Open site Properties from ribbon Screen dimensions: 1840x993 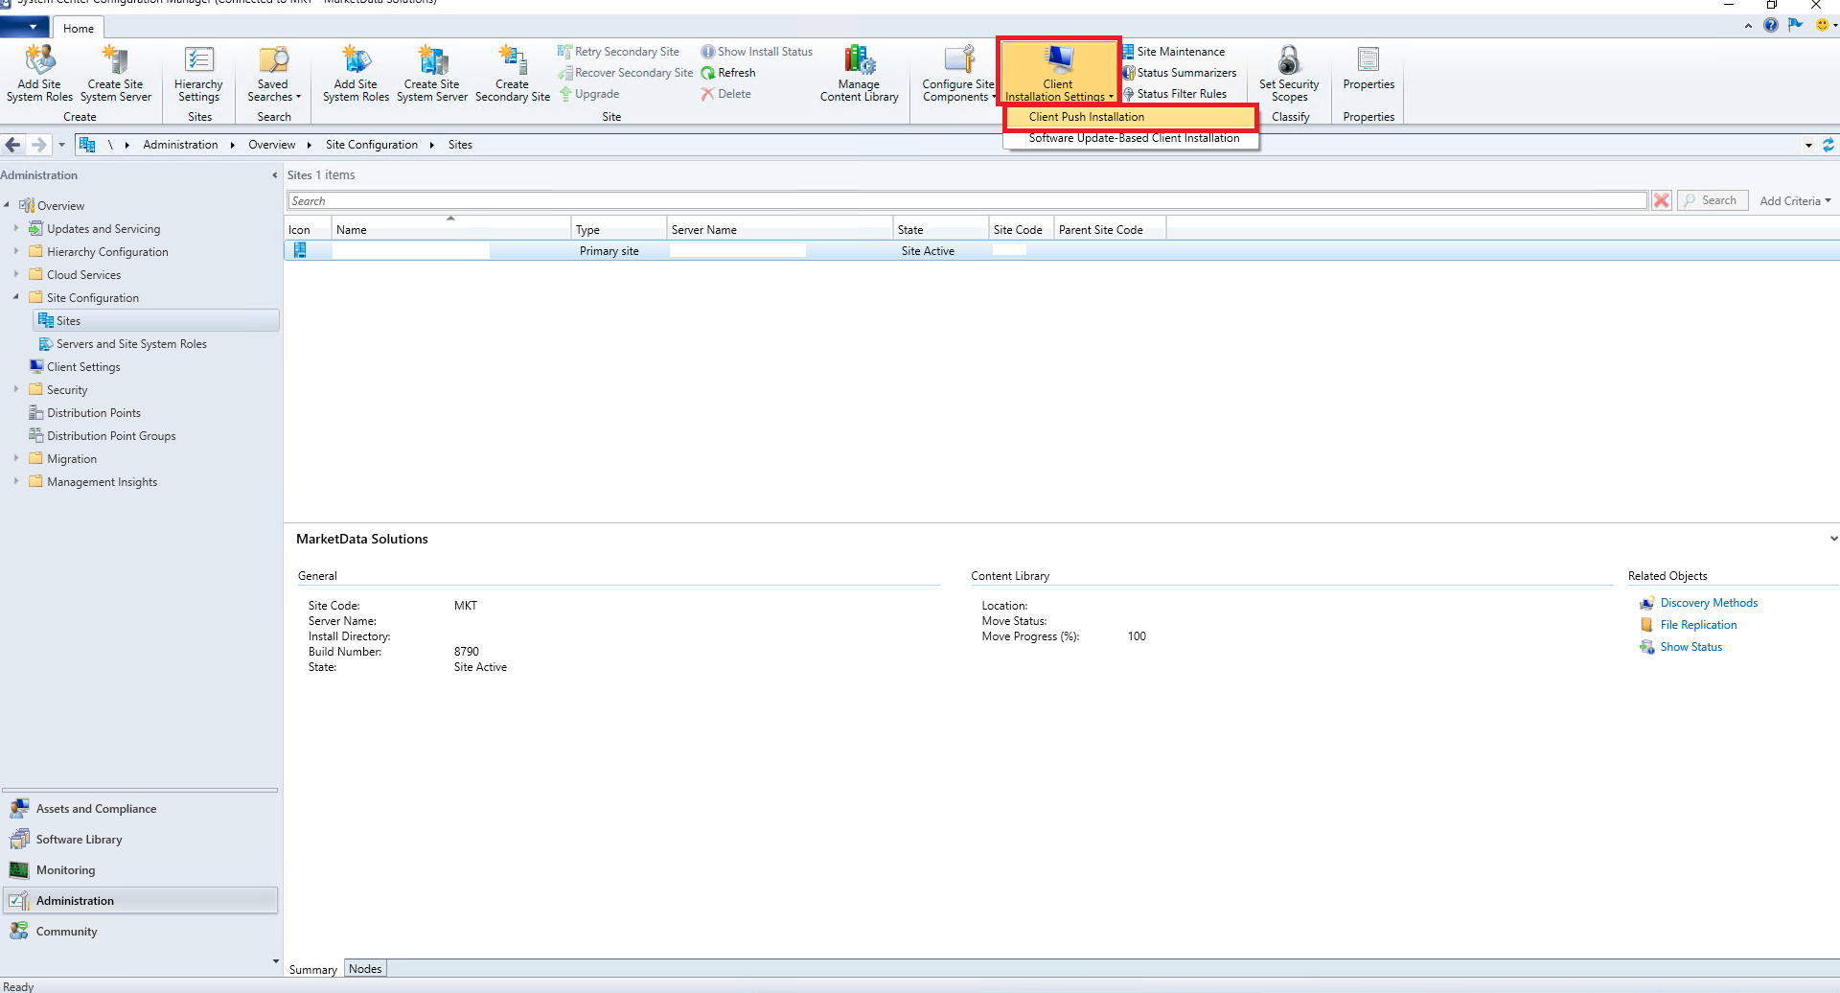(1368, 69)
